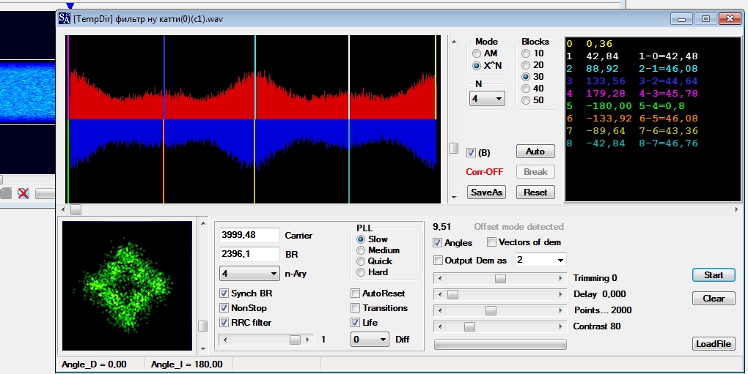The width and height of the screenshot is (748, 374).
Task: Click the Reset button
Action: pyautogui.click(x=535, y=192)
